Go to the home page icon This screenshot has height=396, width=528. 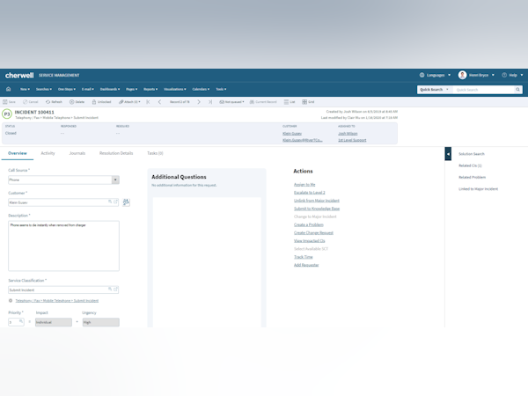click(x=9, y=89)
